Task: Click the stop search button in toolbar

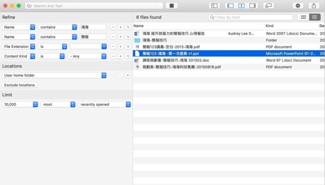Action: (172, 6)
